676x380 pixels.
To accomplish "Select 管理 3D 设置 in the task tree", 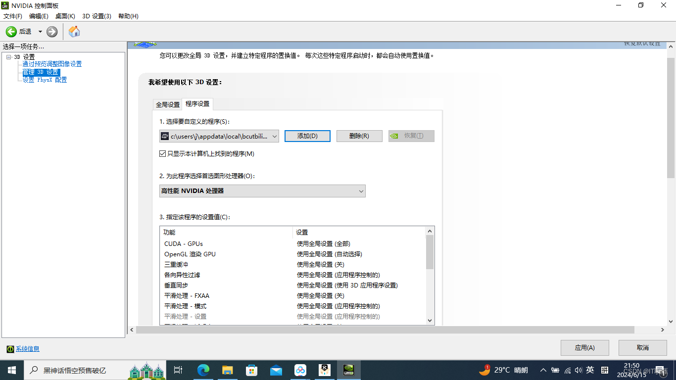I will pos(41,72).
